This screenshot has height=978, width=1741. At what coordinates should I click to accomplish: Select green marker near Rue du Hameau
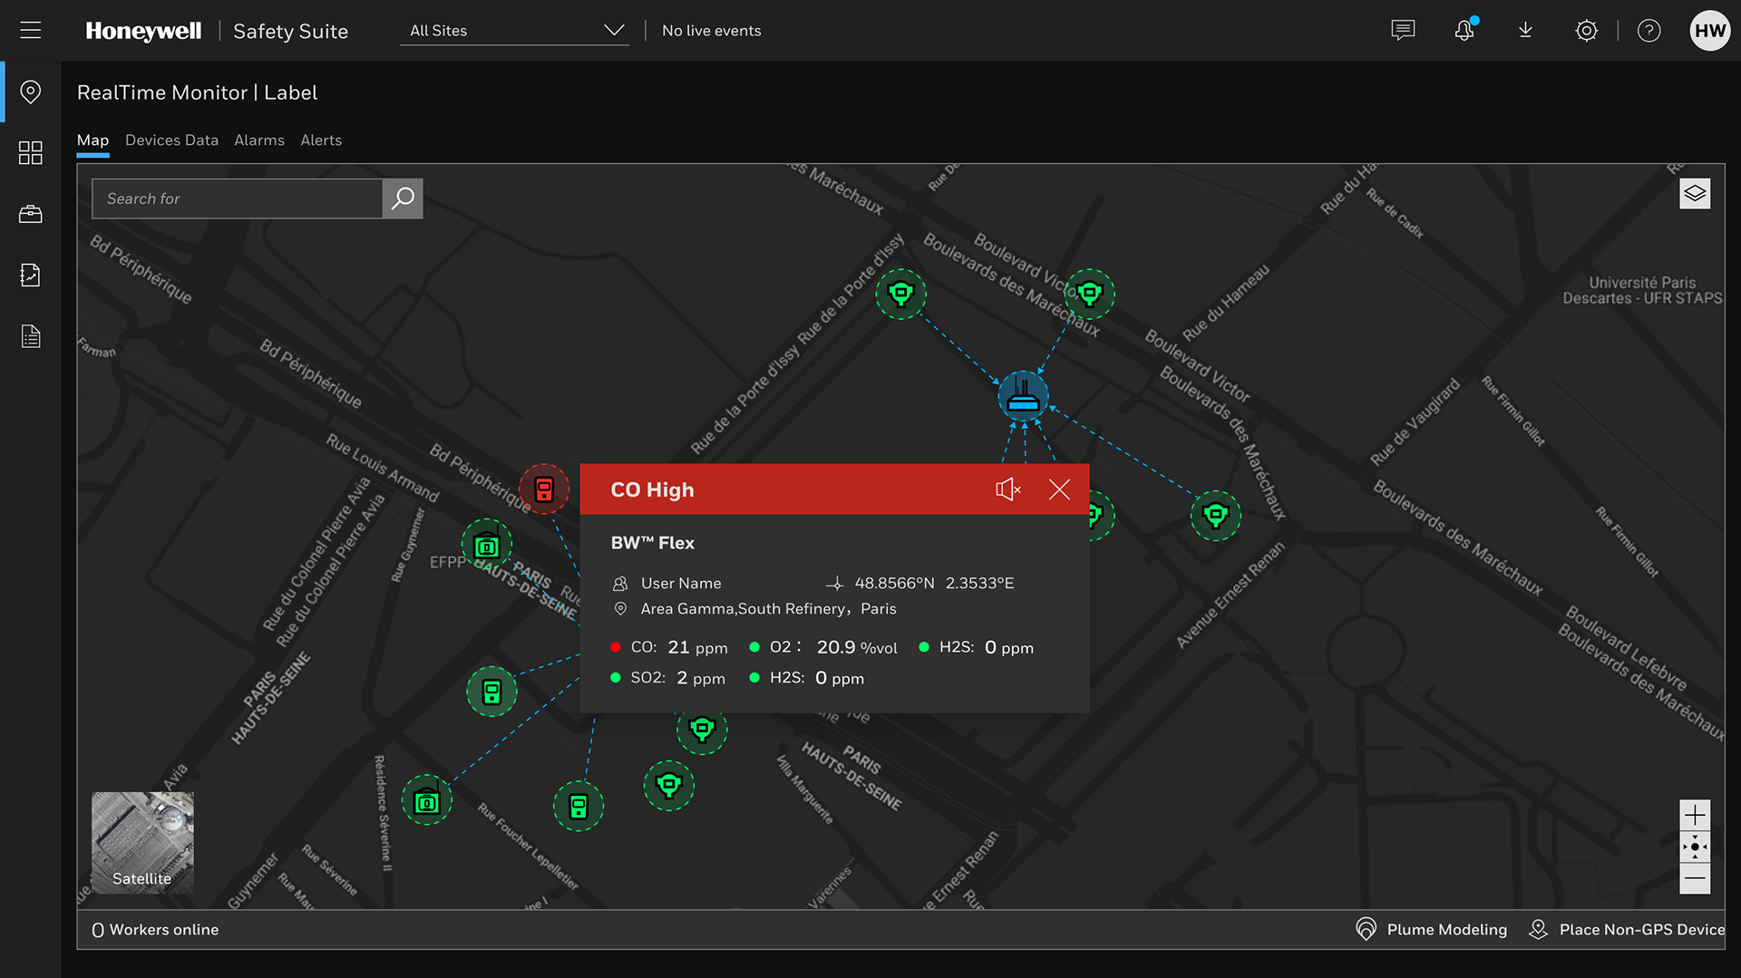click(x=1089, y=294)
